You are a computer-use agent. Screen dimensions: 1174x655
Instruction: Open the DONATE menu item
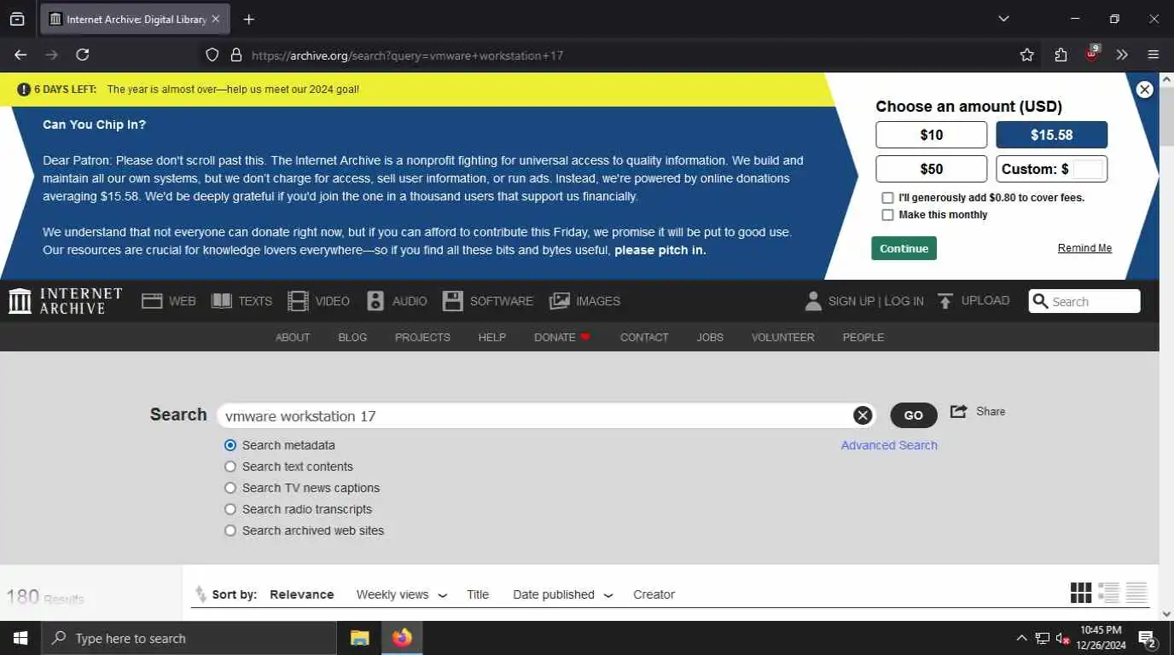[x=561, y=338]
